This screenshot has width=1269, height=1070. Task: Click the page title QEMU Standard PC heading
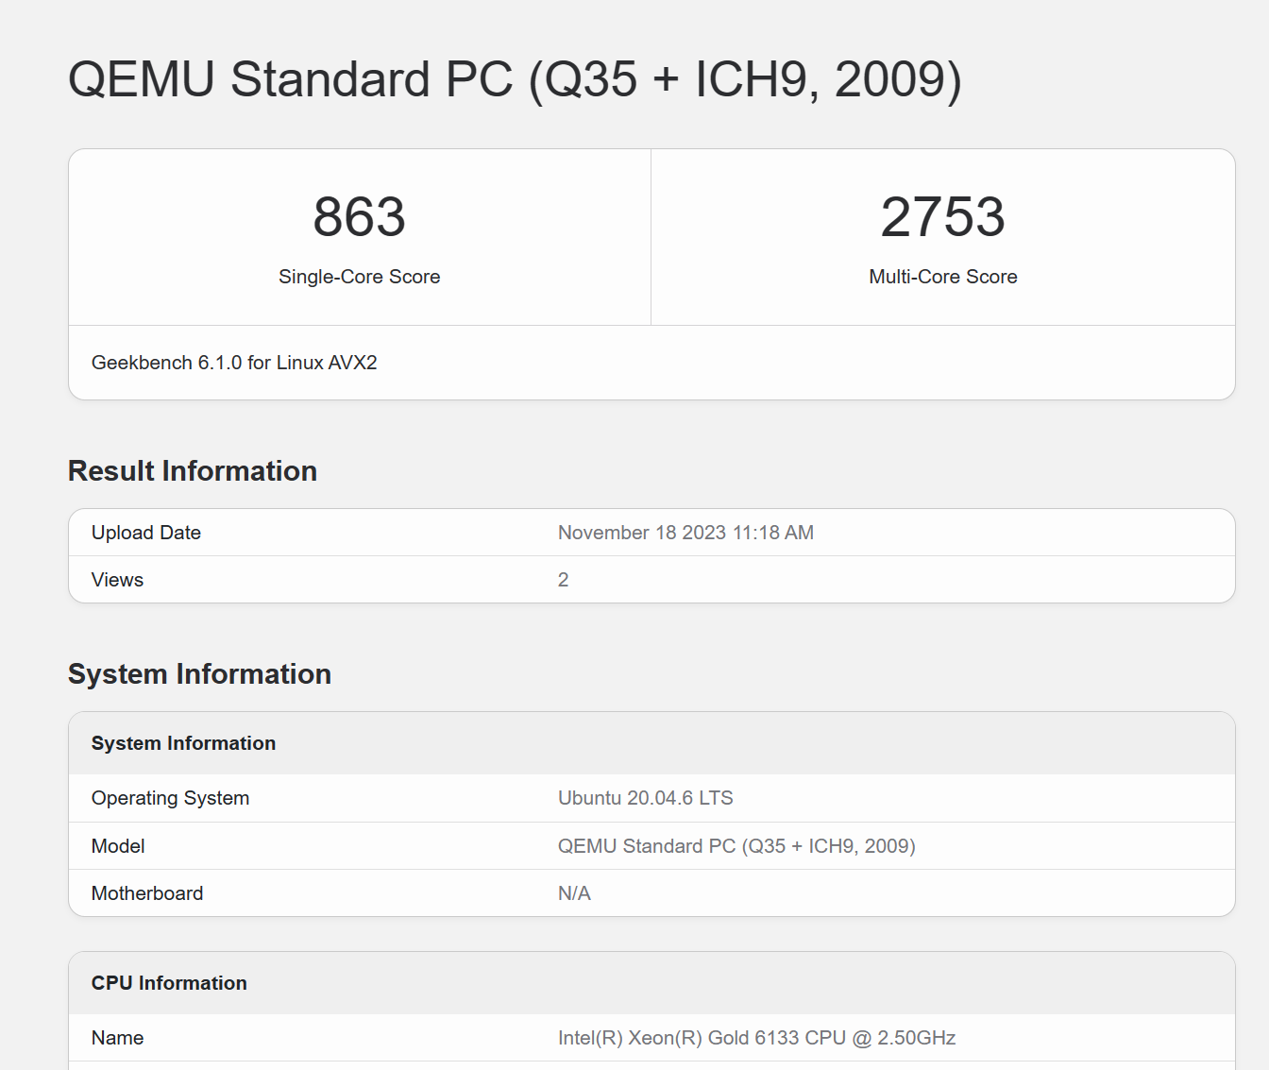[515, 79]
